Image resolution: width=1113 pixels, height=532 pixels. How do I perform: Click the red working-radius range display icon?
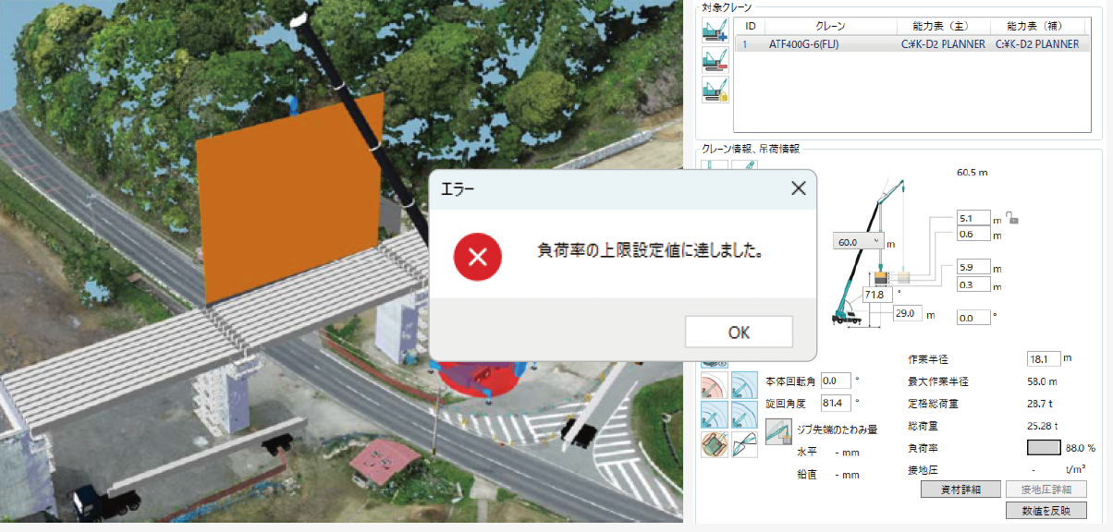coord(715,384)
